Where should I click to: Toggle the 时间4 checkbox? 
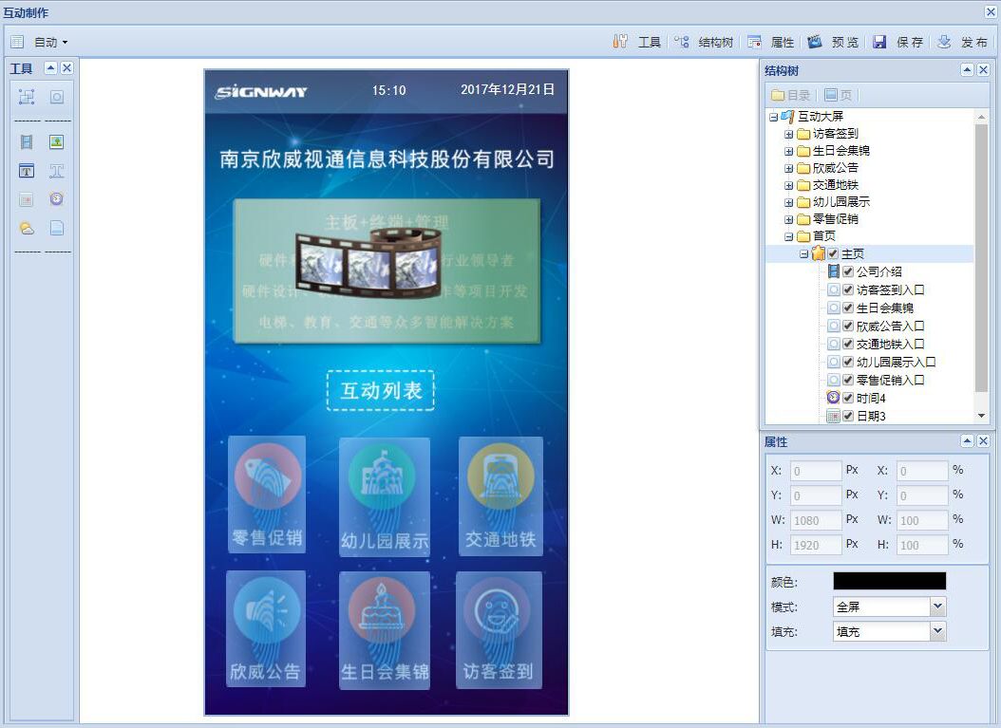pyautogui.click(x=848, y=398)
